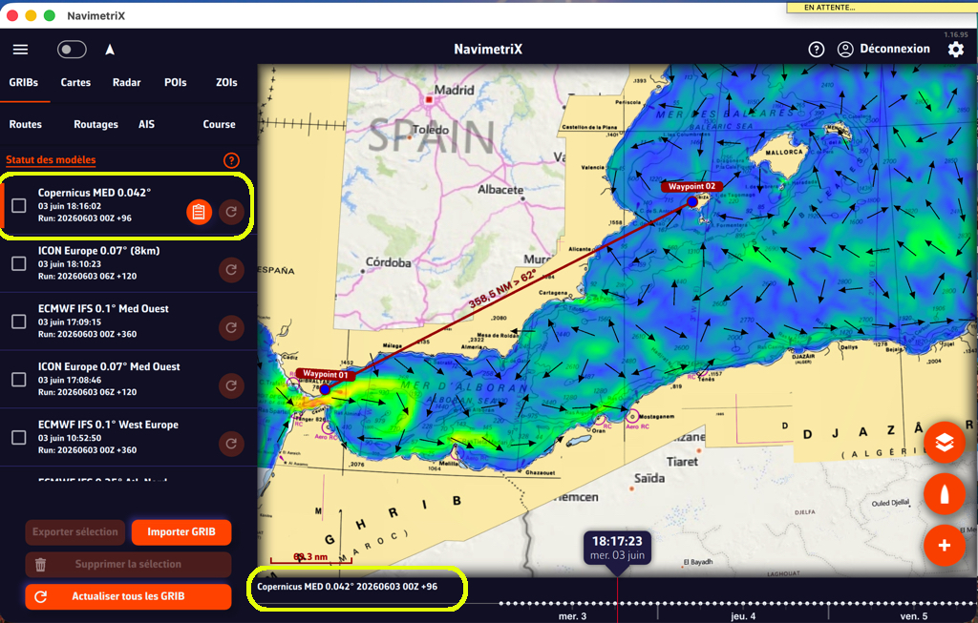This screenshot has width=978, height=623.
Task: Refresh ICON Europe 0.07° (8km) GRIB
Action: point(231,270)
